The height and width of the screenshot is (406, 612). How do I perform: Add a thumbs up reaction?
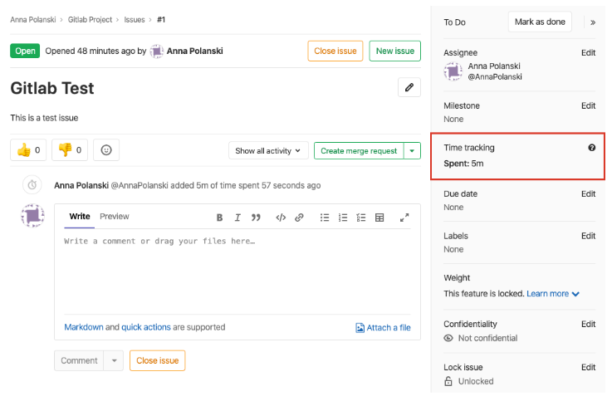(28, 150)
